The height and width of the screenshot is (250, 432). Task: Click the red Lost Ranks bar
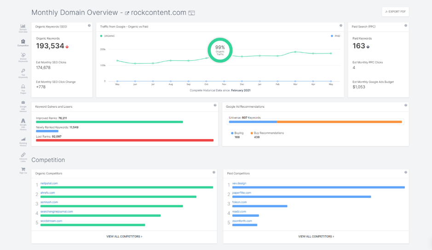(x=125, y=140)
